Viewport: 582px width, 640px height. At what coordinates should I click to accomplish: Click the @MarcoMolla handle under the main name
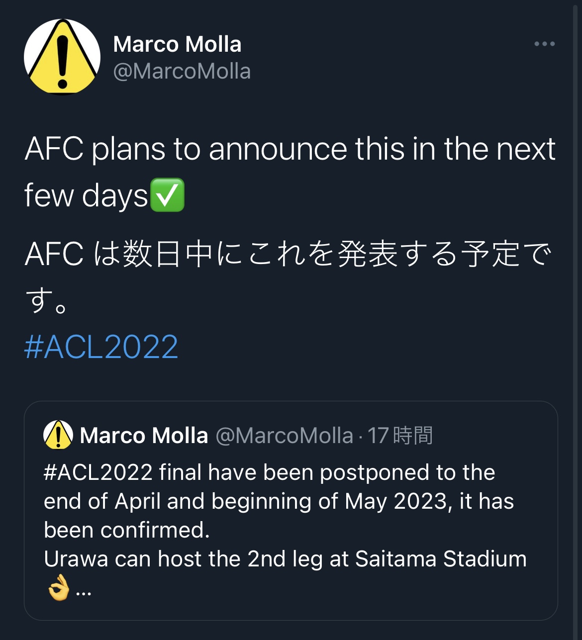pyautogui.click(x=182, y=71)
